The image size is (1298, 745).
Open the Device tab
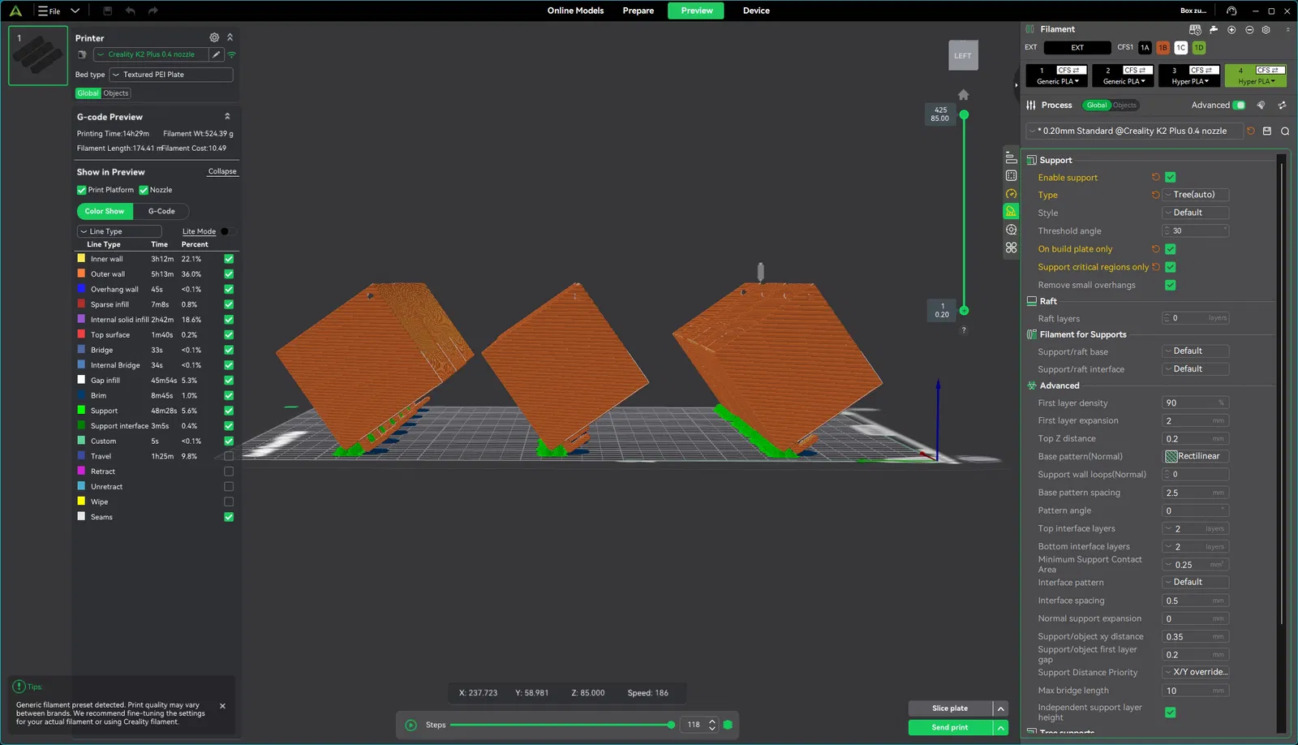tap(756, 11)
